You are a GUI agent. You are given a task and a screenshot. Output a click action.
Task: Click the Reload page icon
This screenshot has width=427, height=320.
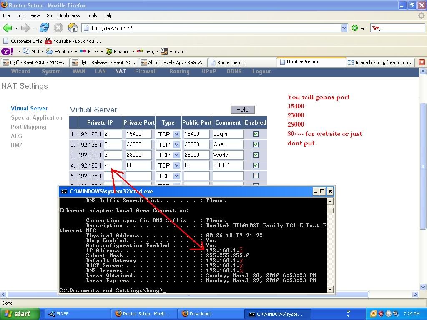tap(44, 28)
